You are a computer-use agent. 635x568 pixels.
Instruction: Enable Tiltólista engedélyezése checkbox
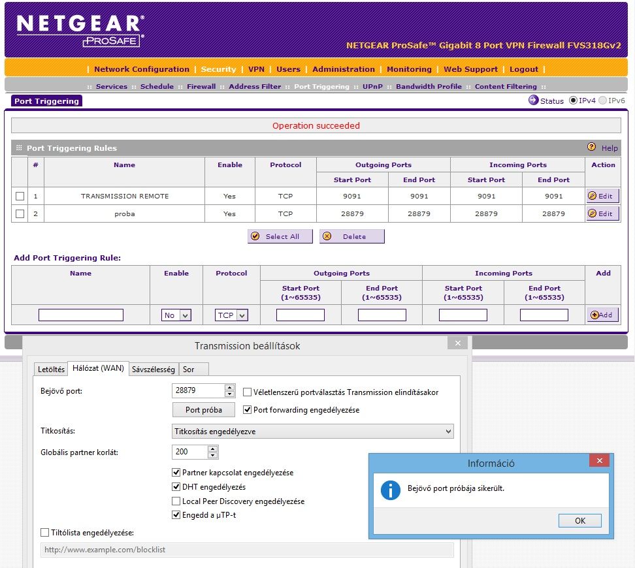click(44, 532)
